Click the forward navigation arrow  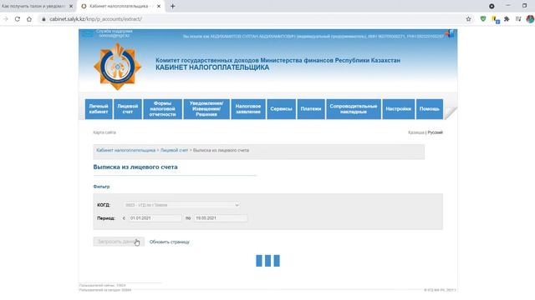pos(6,19)
